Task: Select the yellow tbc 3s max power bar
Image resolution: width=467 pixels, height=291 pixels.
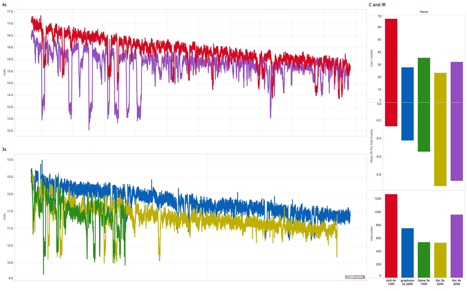Action: click(440, 260)
